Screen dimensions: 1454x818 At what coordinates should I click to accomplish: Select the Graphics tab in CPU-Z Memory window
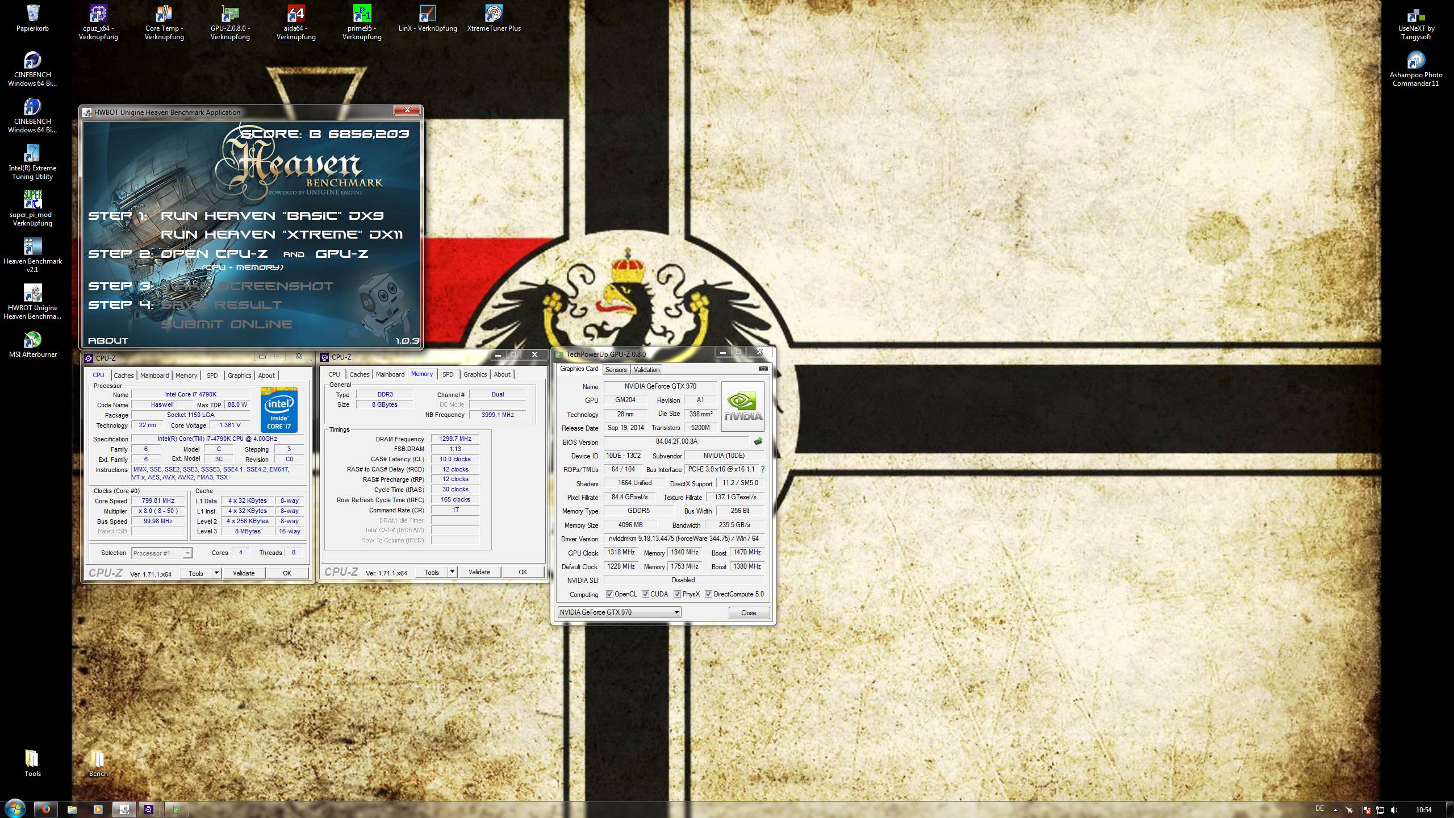[475, 374]
